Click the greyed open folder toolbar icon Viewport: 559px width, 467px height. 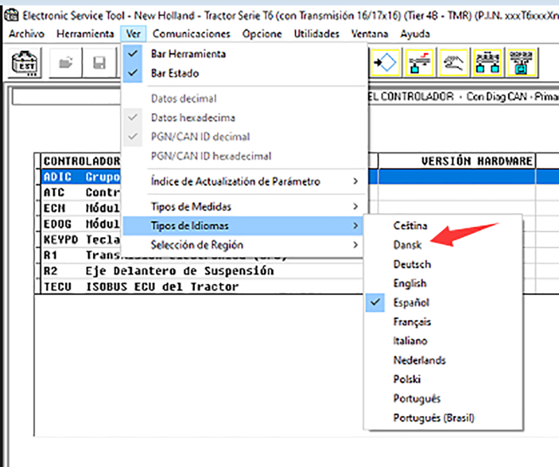point(66,63)
